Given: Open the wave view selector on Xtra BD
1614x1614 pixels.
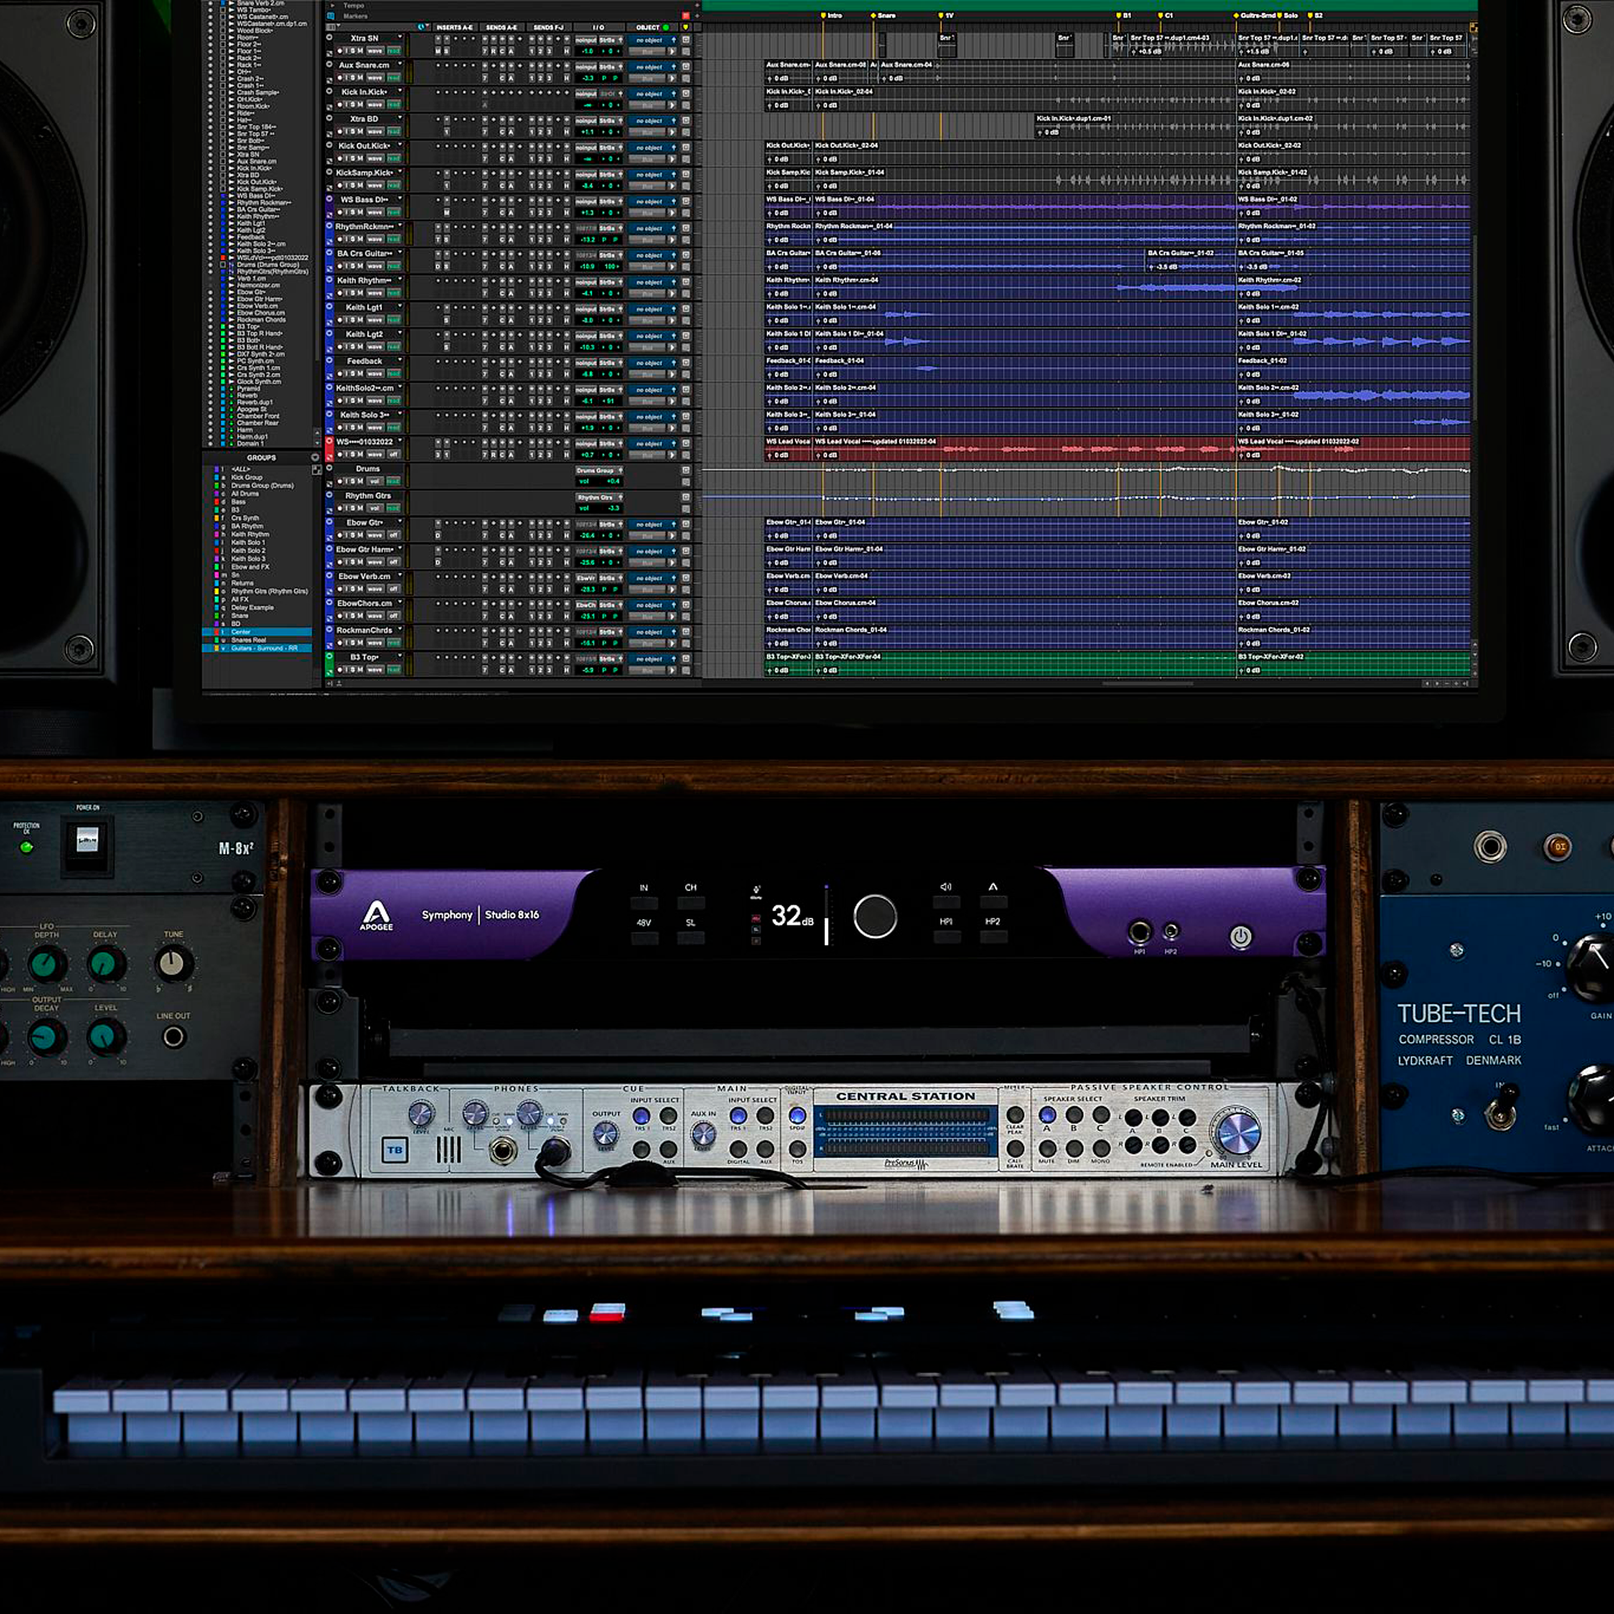Looking at the screenshot, I should [375, 132].
